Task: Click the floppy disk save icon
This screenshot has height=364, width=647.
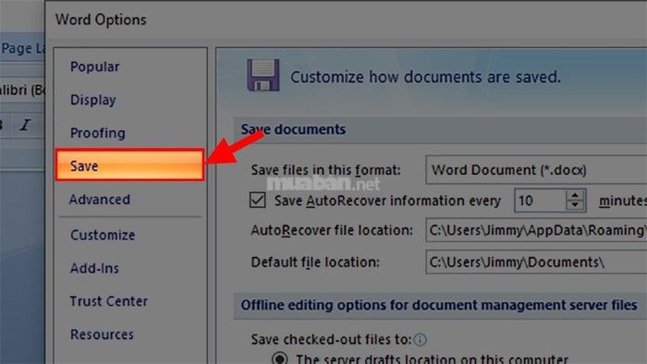Action: 262,75
